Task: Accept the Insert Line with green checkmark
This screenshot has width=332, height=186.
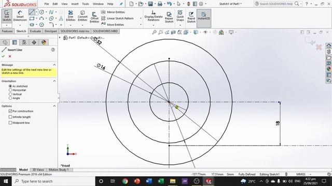Action: 3,56
